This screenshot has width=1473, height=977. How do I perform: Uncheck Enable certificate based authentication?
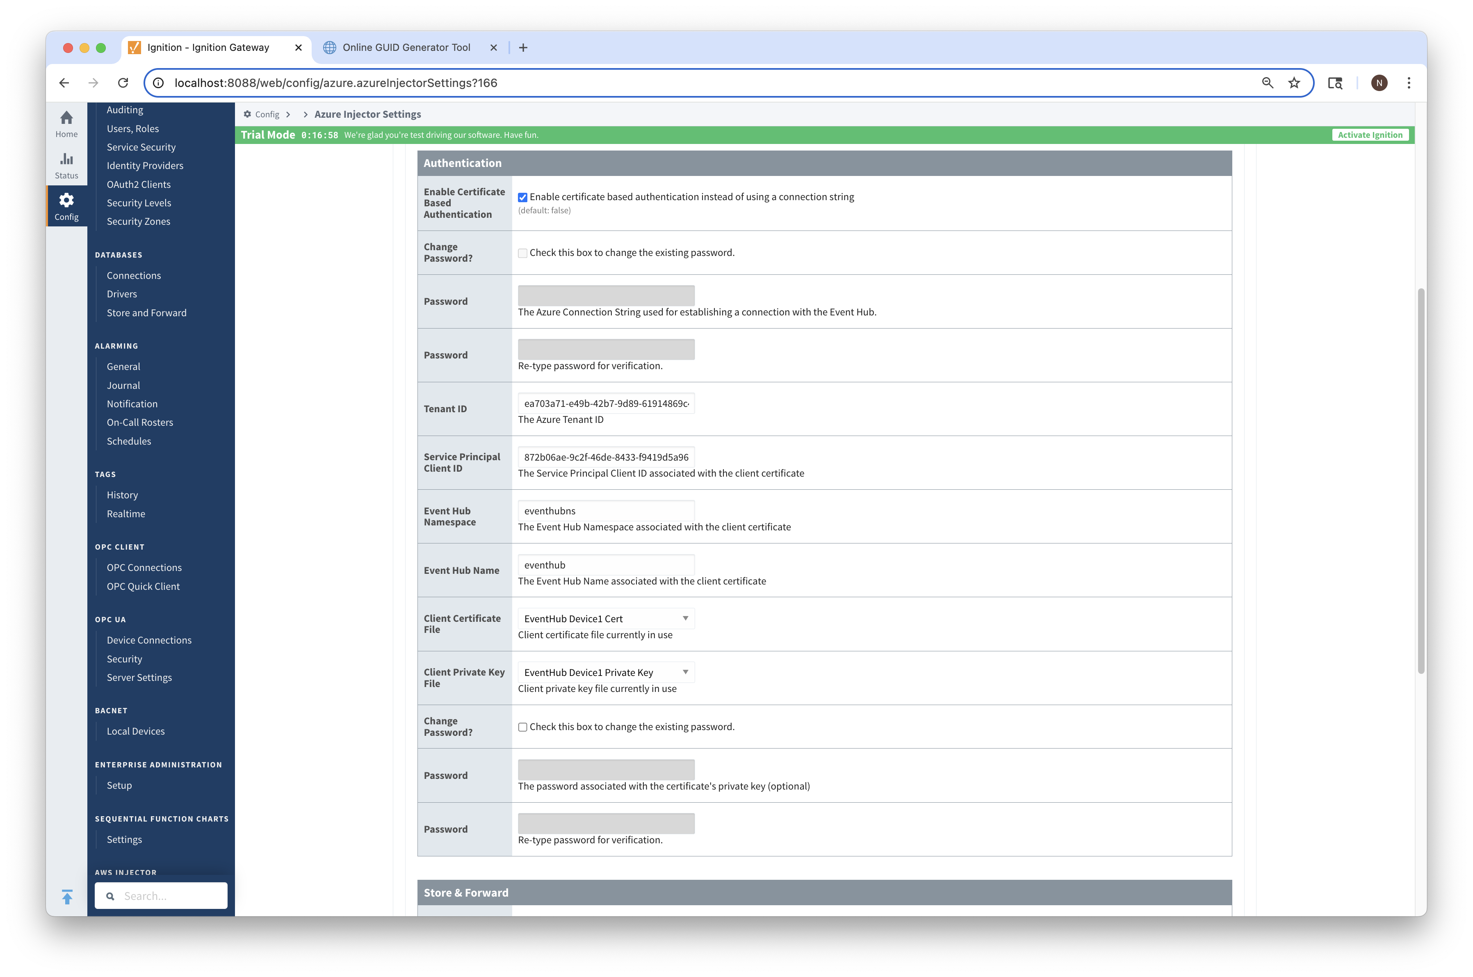pos(522,198)
